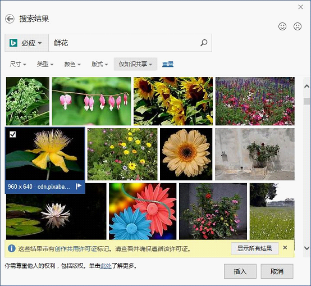Click the magnifier search icon
The height and width of the screenshot is (286, 311).
point(204,43)
